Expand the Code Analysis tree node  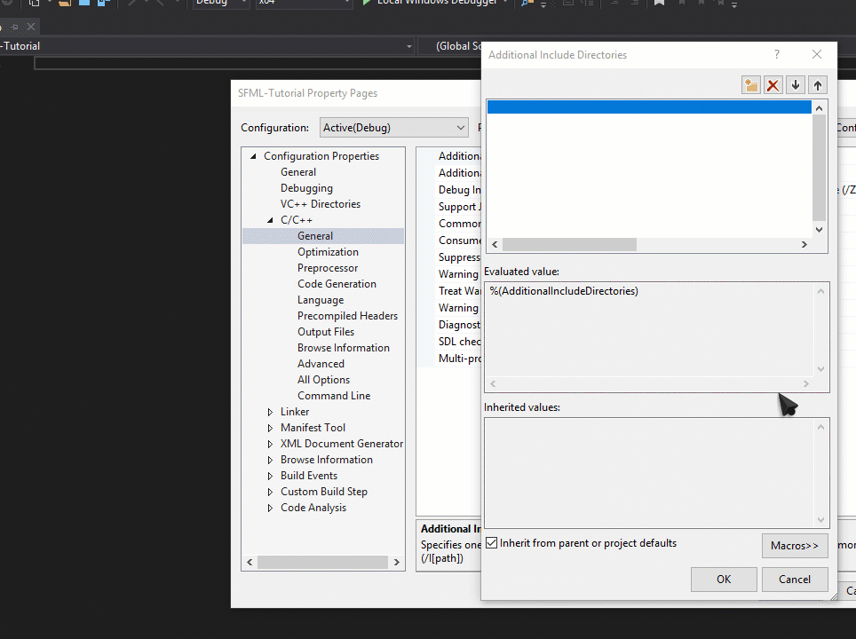[x=270, y=508]
